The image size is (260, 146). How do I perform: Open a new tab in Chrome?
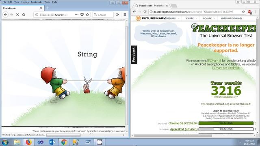[x=174, y=6]
